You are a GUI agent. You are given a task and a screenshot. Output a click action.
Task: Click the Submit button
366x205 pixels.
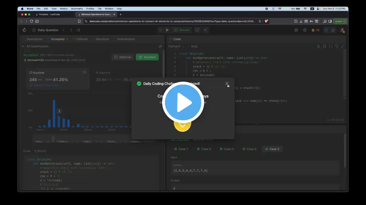click(x=182, y=30)
